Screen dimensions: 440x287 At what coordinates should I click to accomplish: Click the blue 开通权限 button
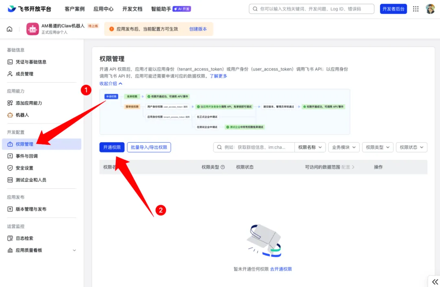click(x=112, y=147)
